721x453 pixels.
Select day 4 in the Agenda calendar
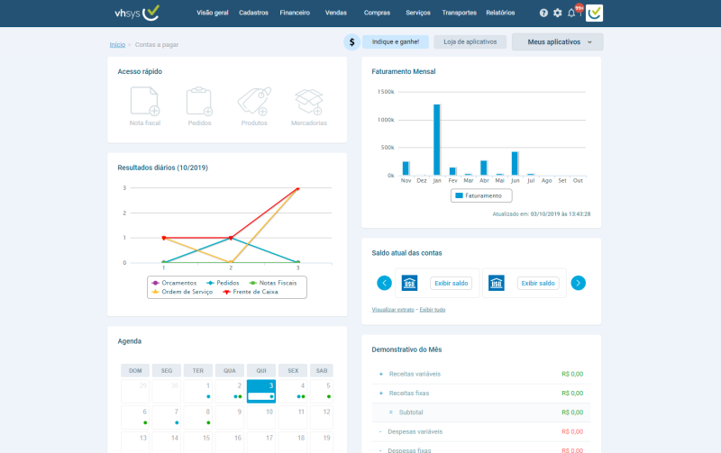(x=292, y=391)
